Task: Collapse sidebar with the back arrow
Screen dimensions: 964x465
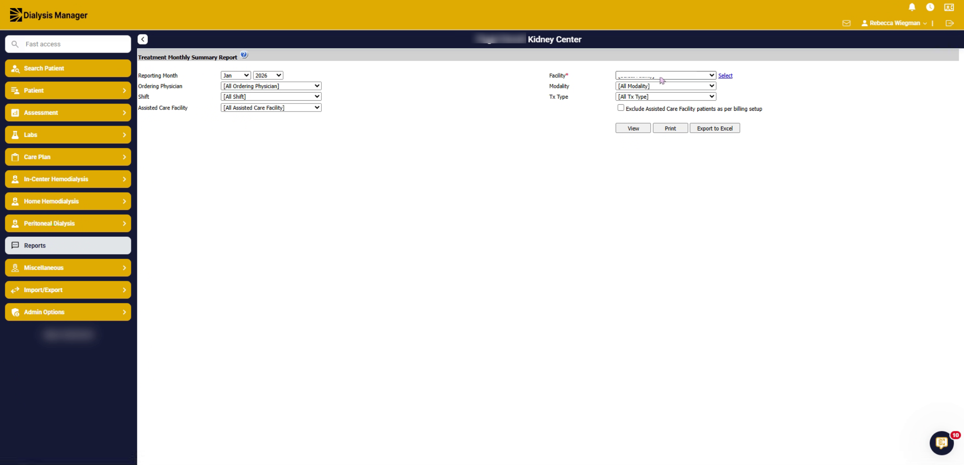Action: coord(143,39)
